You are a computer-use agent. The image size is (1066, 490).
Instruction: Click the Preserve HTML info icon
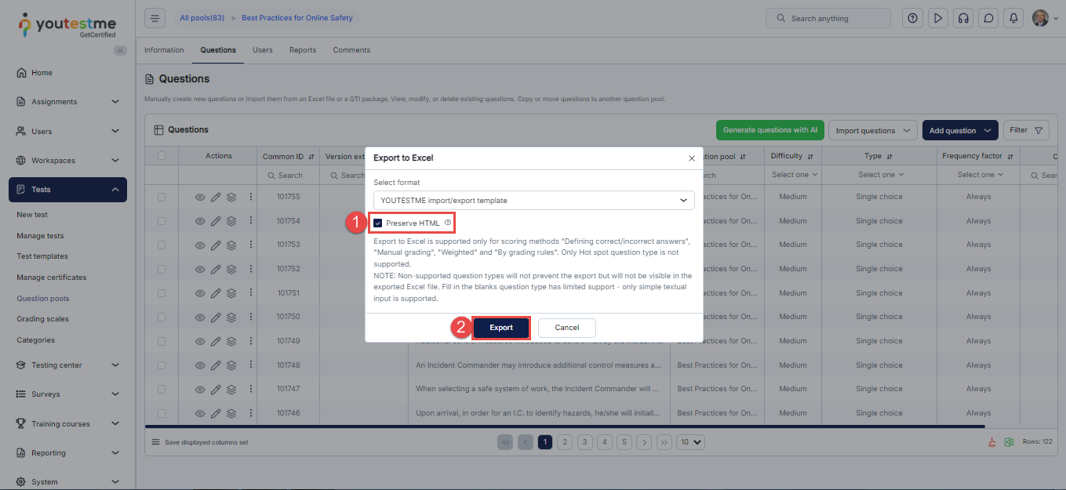(x=448, y=223)
